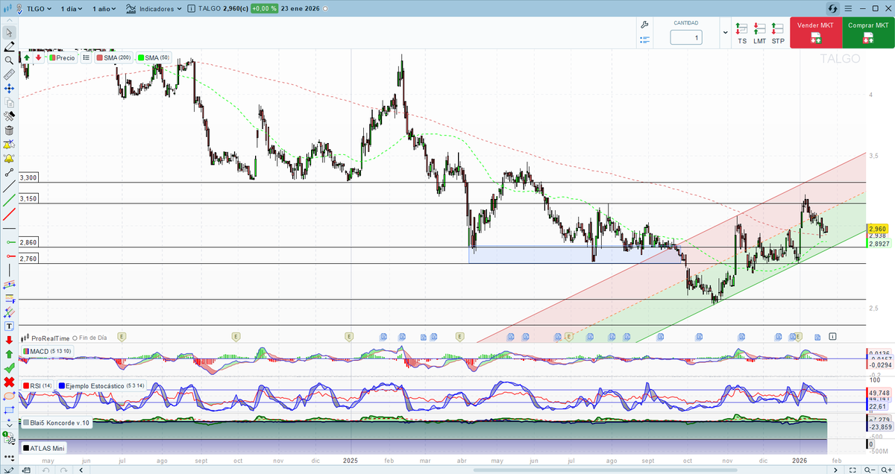The width and height of the screenshot is (895, 474).
Task: Click the CANTIDAD quantity input field
Action: coord(685,37)
